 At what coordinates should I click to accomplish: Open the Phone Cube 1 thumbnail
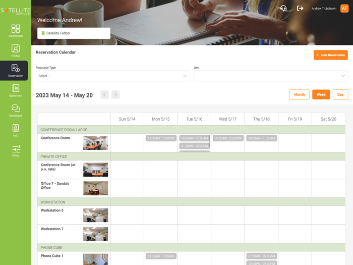(x=96, y=259)
